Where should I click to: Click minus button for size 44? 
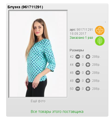pyautogui.click(x=78, y=65)
